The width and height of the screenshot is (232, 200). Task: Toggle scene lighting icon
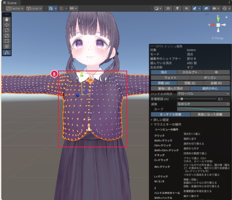177,8
